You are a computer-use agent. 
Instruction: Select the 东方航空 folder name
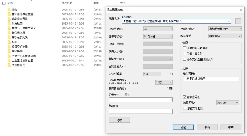point(17,24)
